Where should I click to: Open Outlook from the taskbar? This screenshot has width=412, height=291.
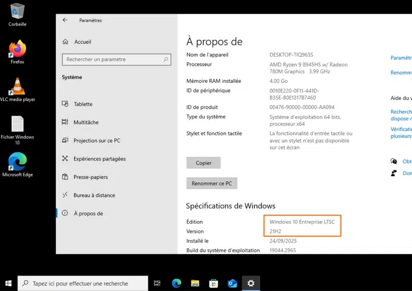click(x=232, y=283)
